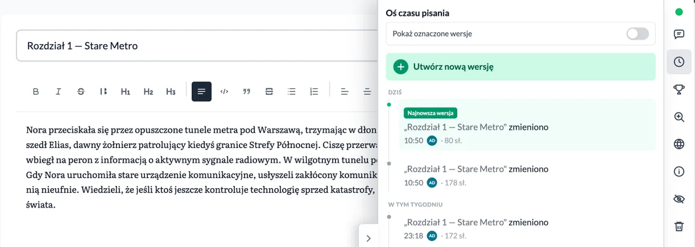695x247 pixels.
Task: Open the info icon in sidebar
Action: click(679, 172)
